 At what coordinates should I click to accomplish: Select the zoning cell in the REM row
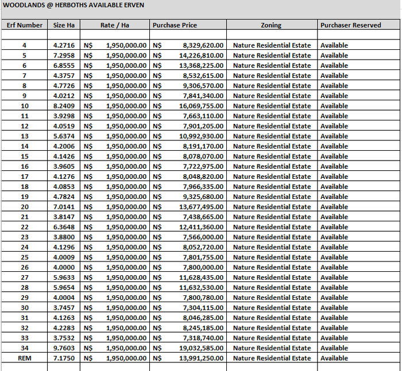click(x=272, y=358)
